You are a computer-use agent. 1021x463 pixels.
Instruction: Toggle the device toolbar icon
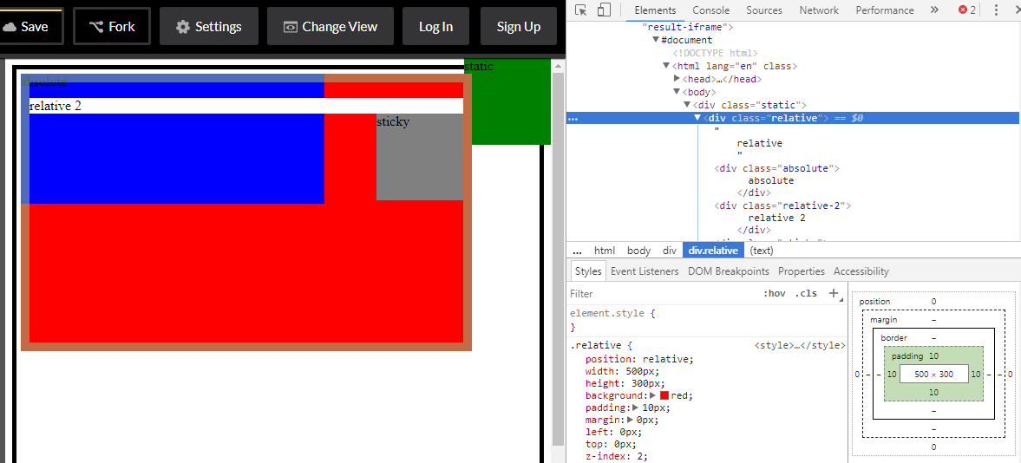(604, 10)
